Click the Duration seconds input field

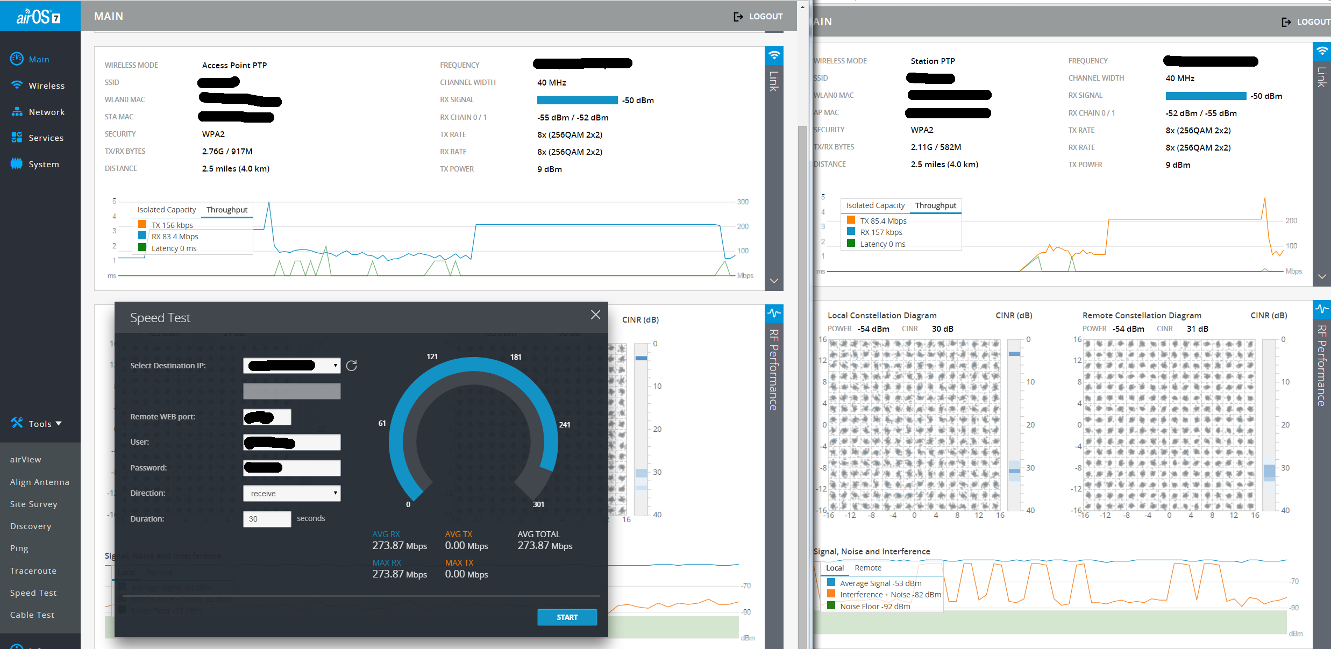point(267,519)
